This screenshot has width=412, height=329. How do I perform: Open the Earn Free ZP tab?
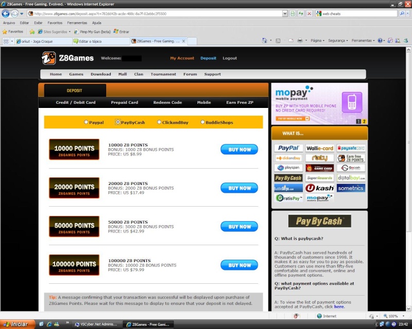tap(239, 102)
